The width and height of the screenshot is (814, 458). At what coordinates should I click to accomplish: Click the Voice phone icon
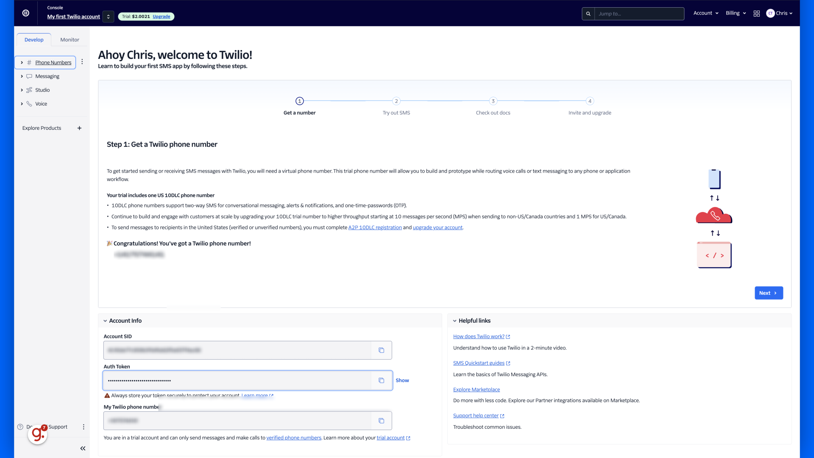coord(29,104)
